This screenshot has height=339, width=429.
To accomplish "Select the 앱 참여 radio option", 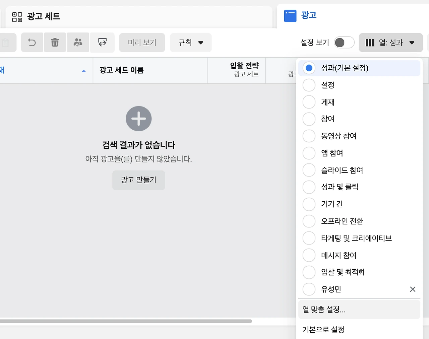I will [309, 153].
